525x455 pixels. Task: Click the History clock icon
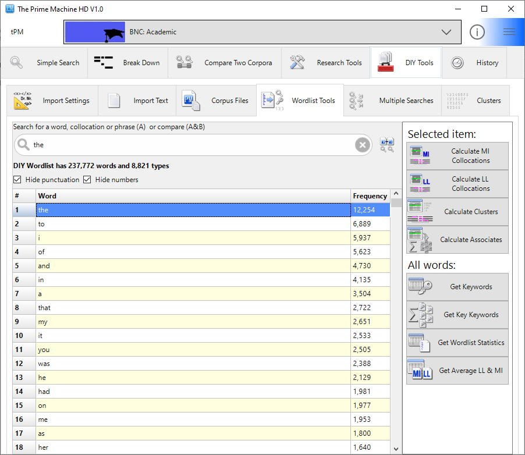pyautogui.click(x=457, y=63)
